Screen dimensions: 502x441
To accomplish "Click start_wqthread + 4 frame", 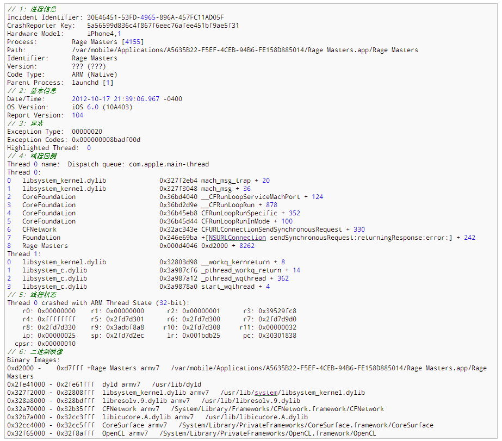I will [235, 287].
